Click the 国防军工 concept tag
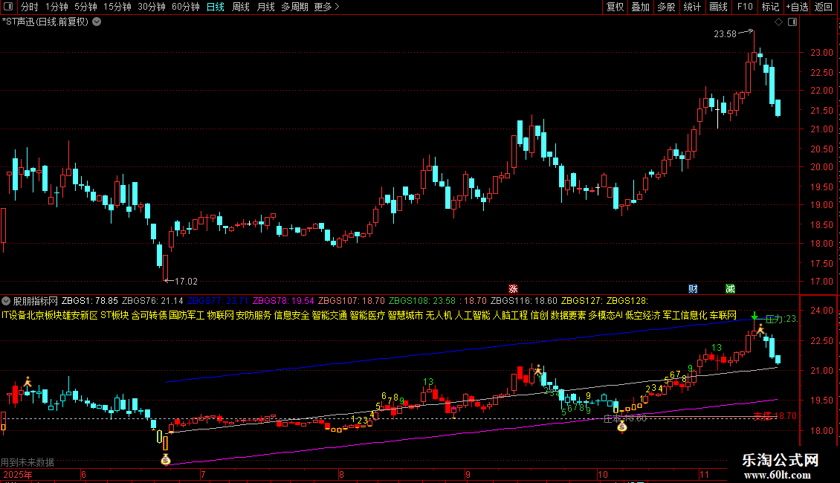 [x=187, y=315]
